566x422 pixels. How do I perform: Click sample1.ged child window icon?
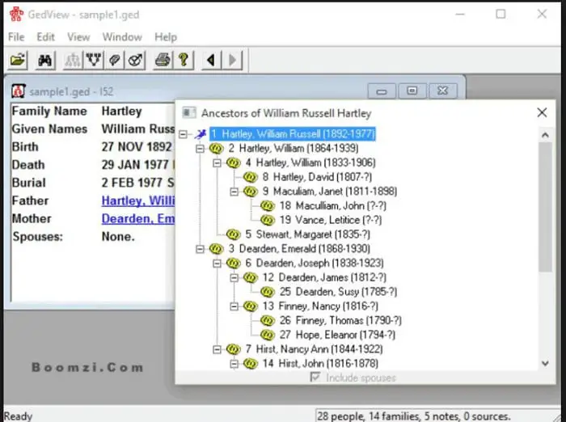tap(18, 91)
